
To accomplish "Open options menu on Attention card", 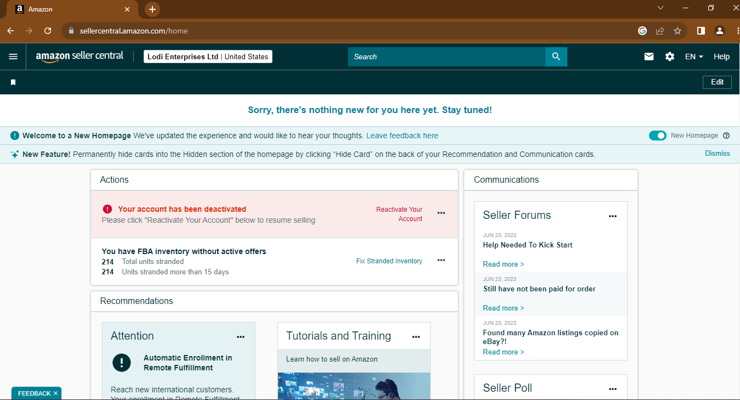I will coord(241,337).
